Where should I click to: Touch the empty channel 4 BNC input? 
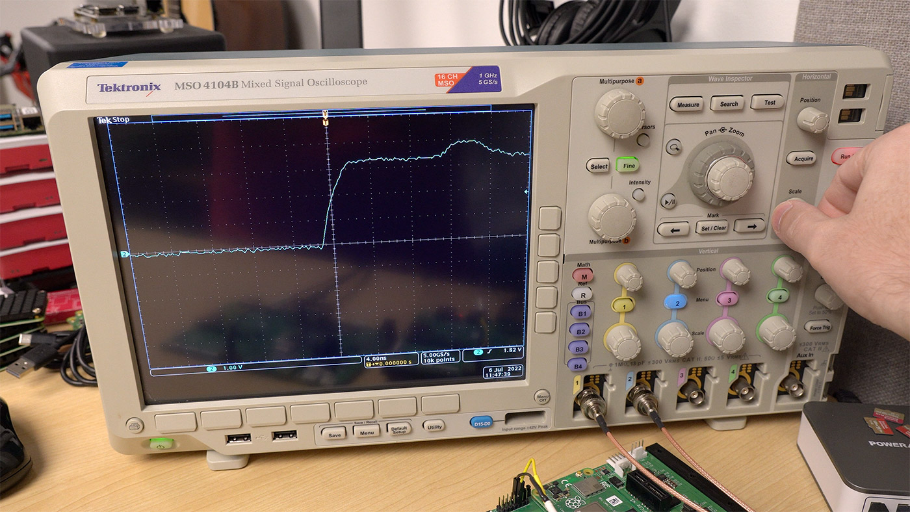pos(742,389)
